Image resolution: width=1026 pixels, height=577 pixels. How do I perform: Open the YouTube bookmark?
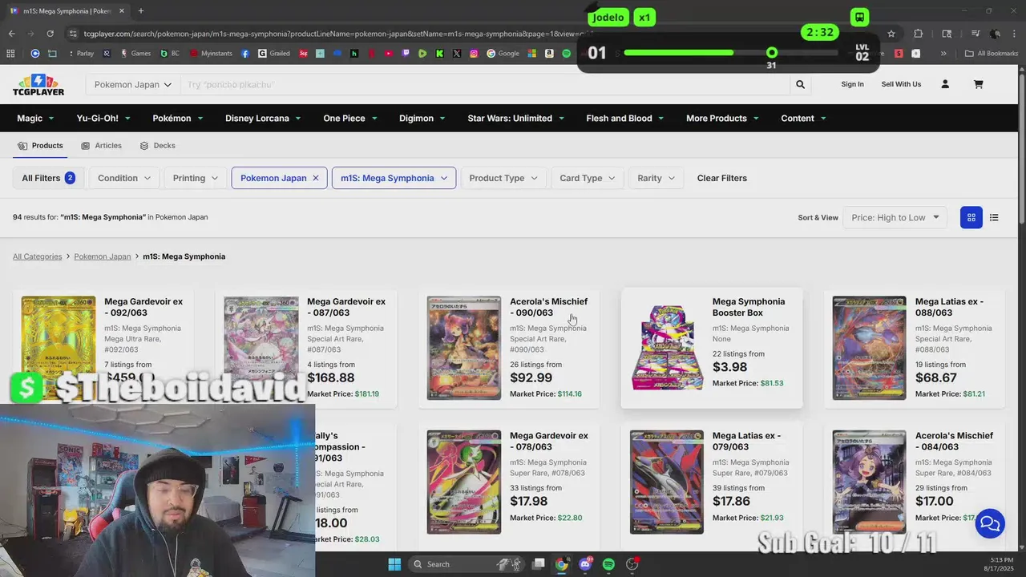tap(388, 54)
